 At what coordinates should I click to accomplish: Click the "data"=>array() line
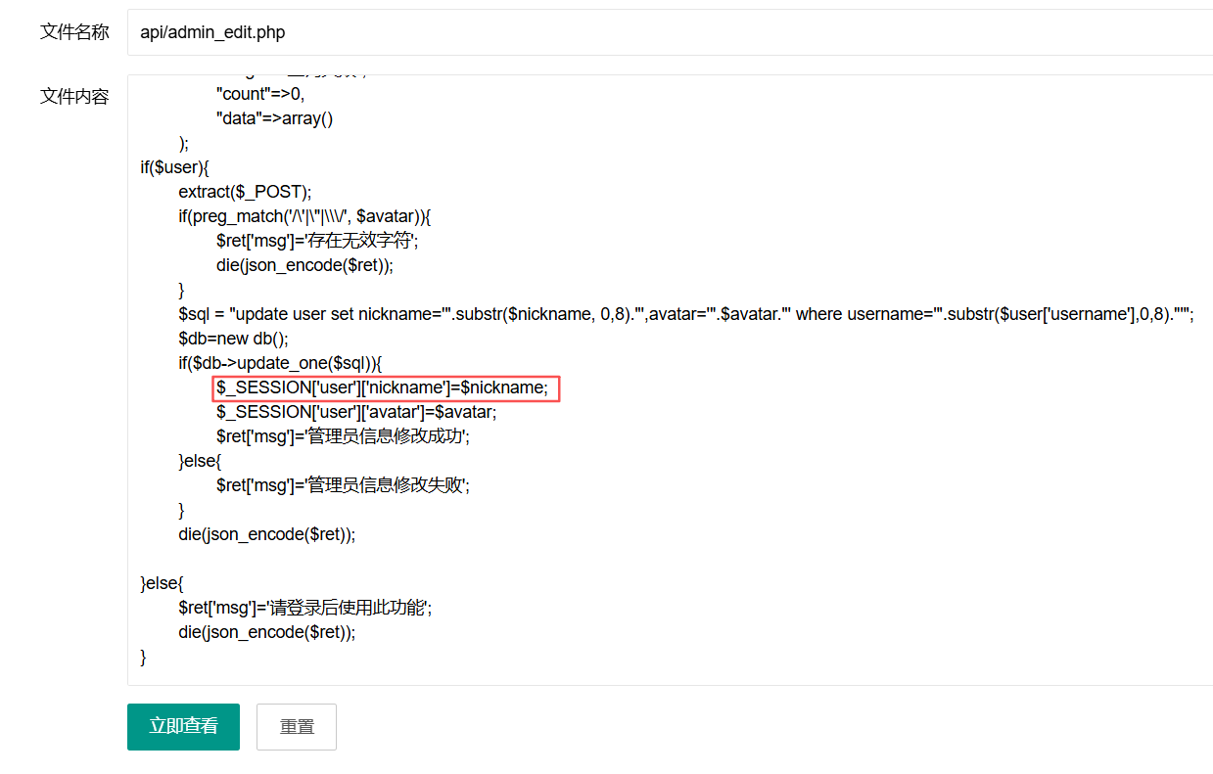275,118
